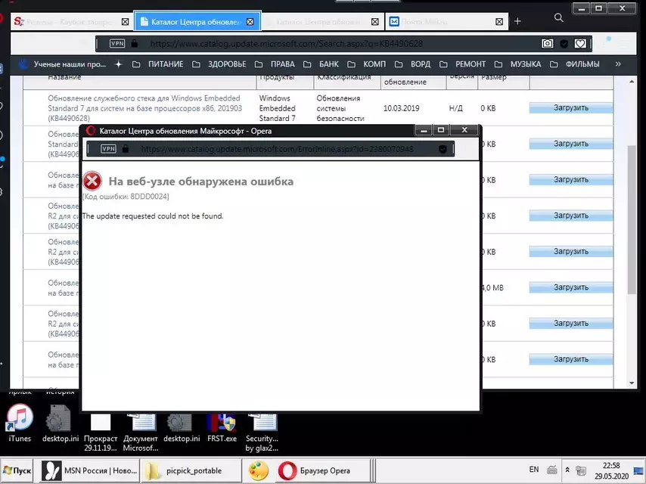
Task: Open the ПИТАНИЕ bookmarks folder
Action: click(x=158, y=64)
